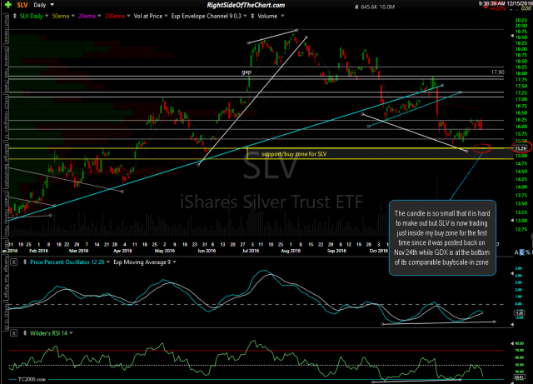Open Wilder's RSI 14 dropdown arrow

[71, 333]
